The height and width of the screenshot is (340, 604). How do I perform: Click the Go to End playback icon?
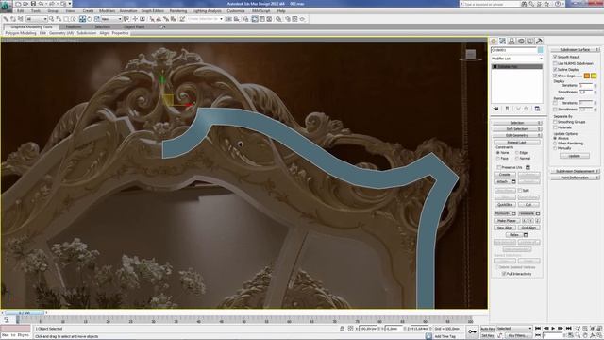(568, 328)
